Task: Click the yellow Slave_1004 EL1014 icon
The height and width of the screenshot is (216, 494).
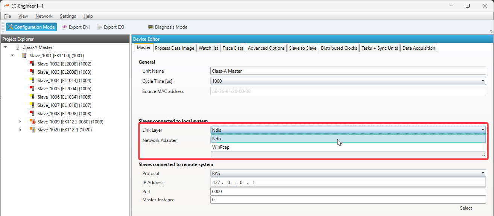Action: coord(32,81)
